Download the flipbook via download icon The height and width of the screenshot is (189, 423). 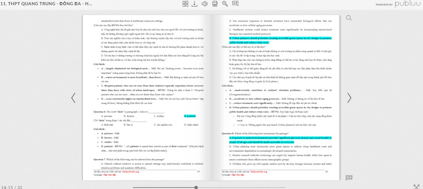pos(194,3)
